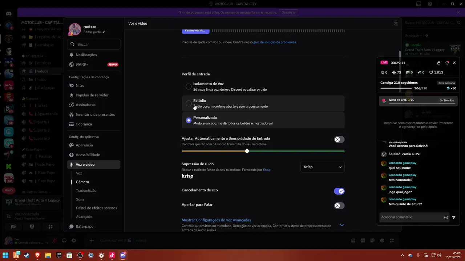Open Painel de efeitos sonoros
This screenshot has width=465, height=261.
96,208
